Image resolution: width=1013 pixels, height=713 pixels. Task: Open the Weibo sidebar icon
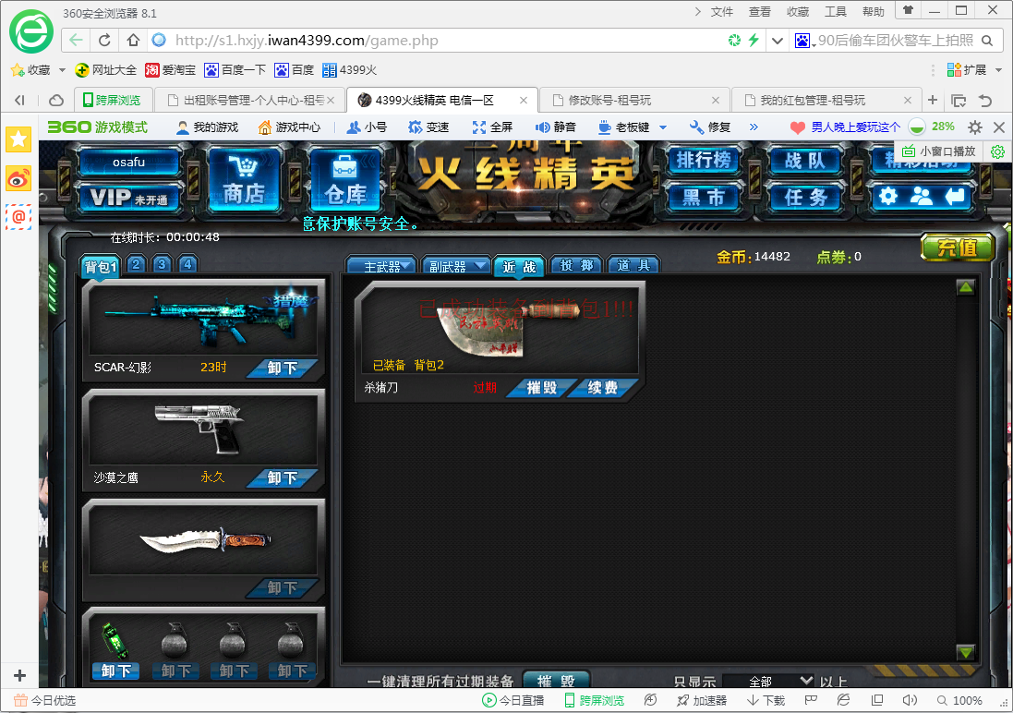[18, 177]
